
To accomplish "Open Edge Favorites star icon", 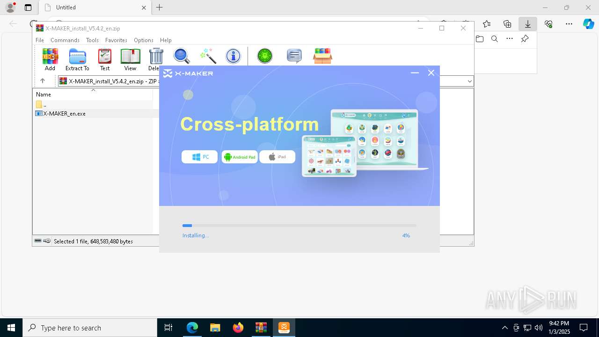I will pos(487,24).
